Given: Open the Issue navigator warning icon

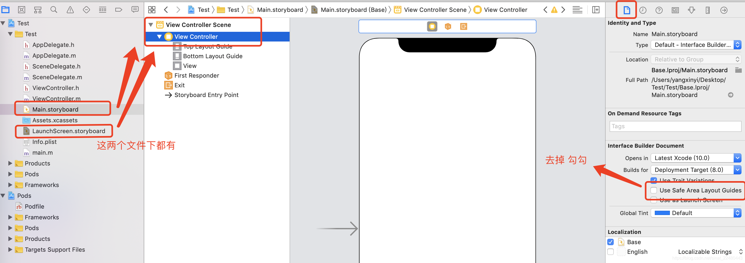Looking at the screenshot, I should click(x=70, y=10).
